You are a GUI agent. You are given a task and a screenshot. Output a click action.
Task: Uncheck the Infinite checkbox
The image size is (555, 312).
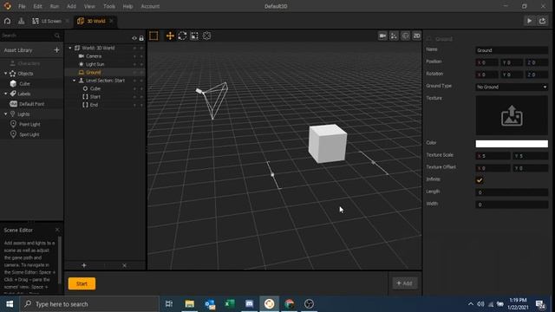coord(480,180)
